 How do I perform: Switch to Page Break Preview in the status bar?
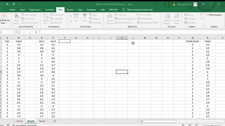(197, 125)
